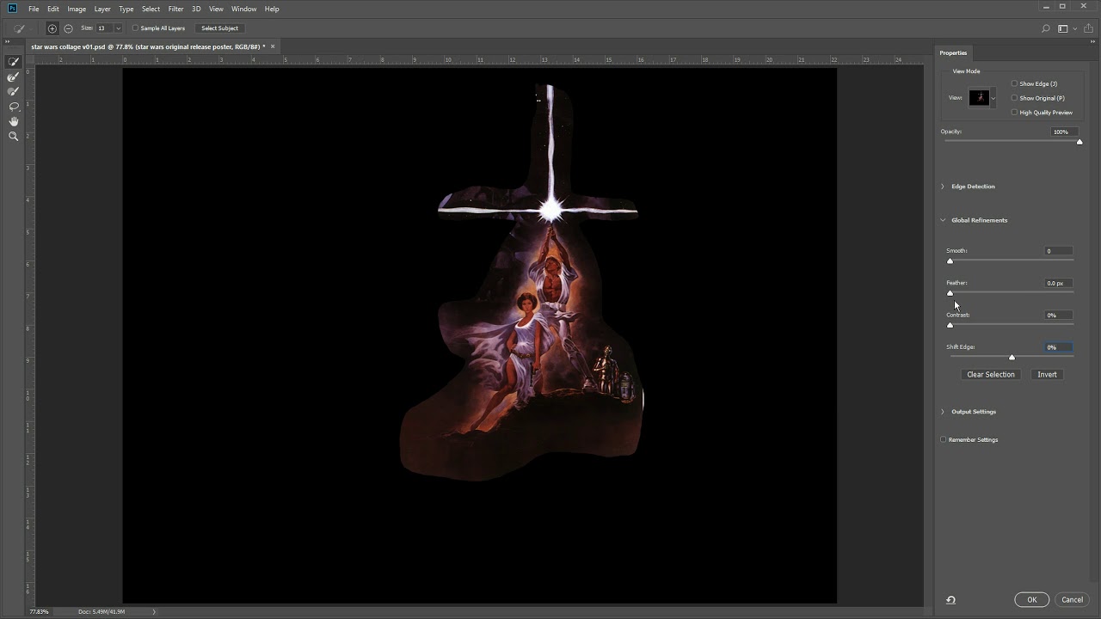Image resolution: width=1101 pixels, height=619 pixels.
Task: Click the Clear Selection button
Action: (991, 375)
